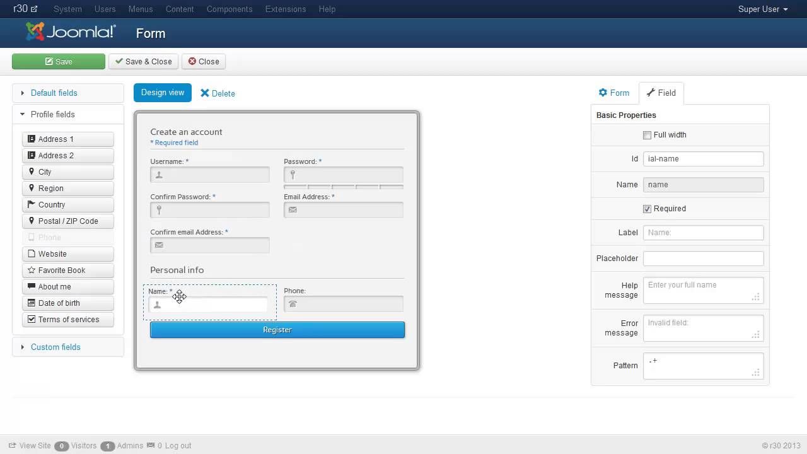This screenshot has height=454, width=807.
Task: Click the map pin icon beside City
Action: click(32, 172)
